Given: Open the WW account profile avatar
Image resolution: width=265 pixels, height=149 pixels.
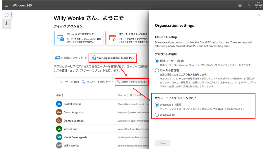Looking at the screenshot, I should pyautogui.click(x=258, y=5).
